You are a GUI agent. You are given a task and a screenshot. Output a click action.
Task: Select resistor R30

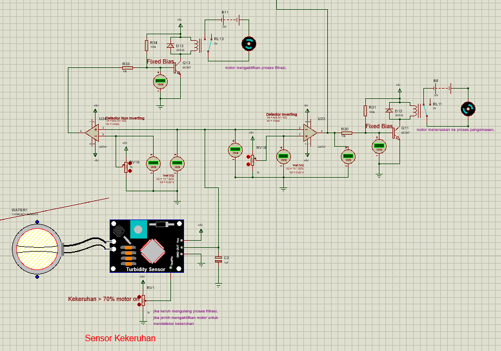click(x=346, y=133)
